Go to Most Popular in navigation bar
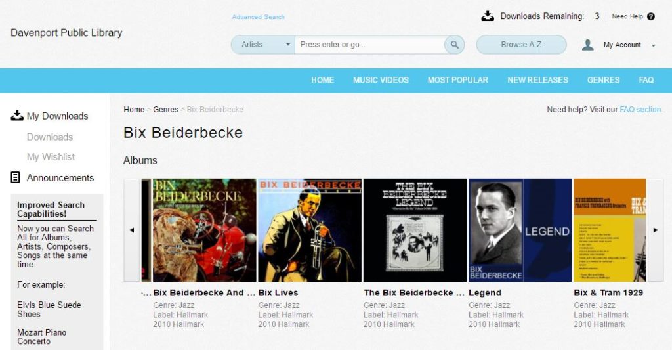672x350 pixels. [x=457, y=80]
